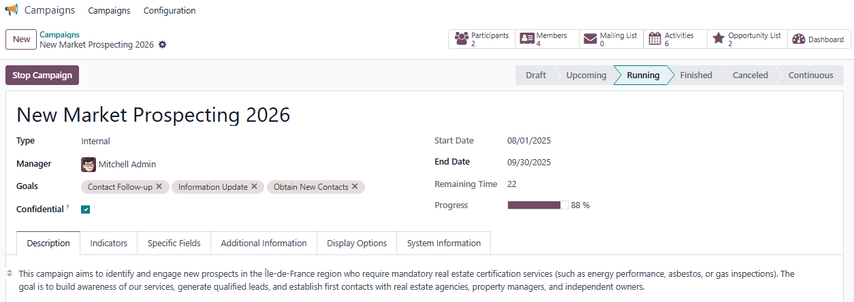Remove the Information Update goal tag
This screenshot has height=302, width=854.
(x=255, y=186)
